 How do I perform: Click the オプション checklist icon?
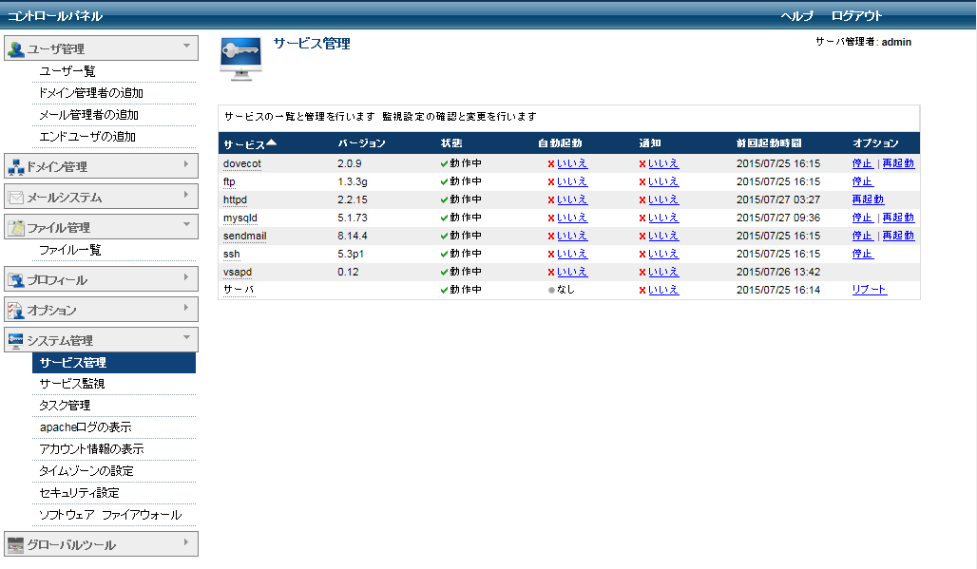coord(15,310)
